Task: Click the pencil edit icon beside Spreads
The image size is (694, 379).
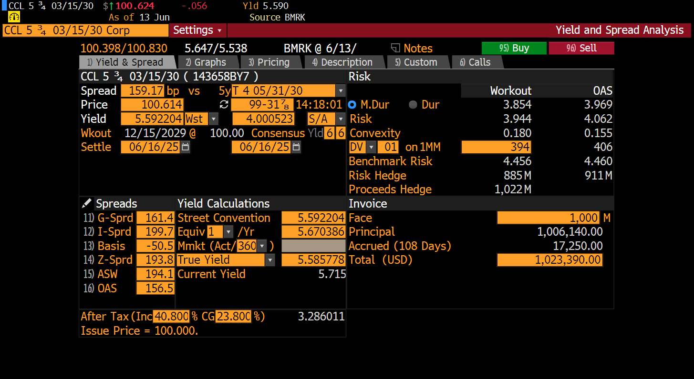Action: tap(86, 204)
